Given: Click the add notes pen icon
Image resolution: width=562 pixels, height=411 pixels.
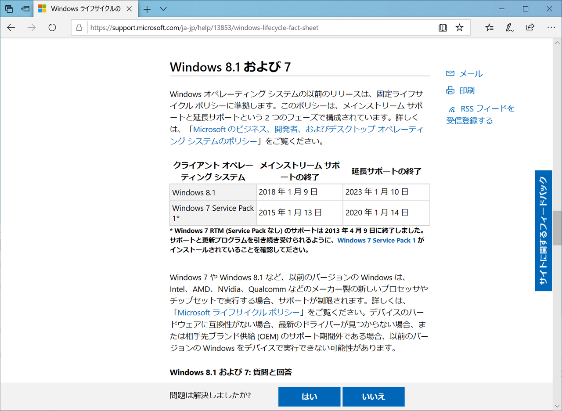Looking at the screenshot, I should 510,28.
